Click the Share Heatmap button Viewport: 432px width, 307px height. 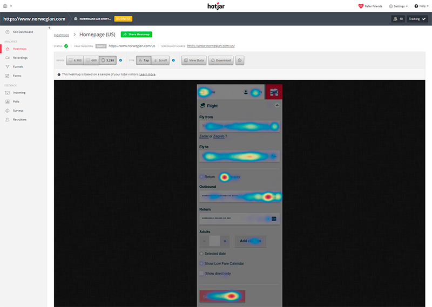(x=136, y=35)
